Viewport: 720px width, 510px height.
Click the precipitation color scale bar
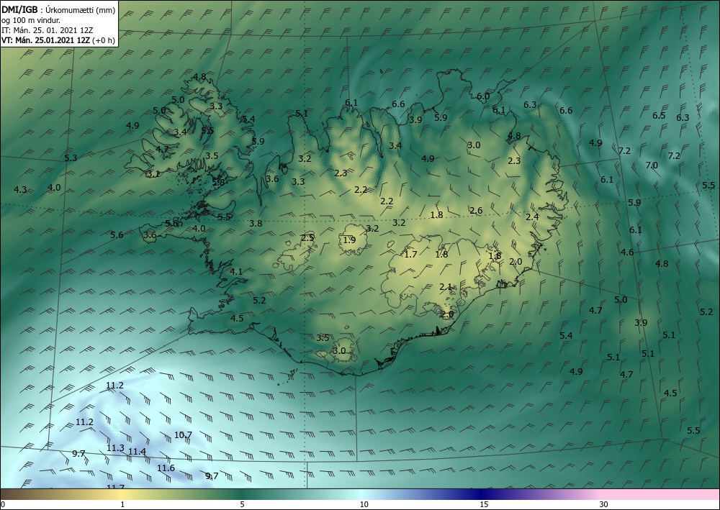pyautogui.click(x=360, y=494)
